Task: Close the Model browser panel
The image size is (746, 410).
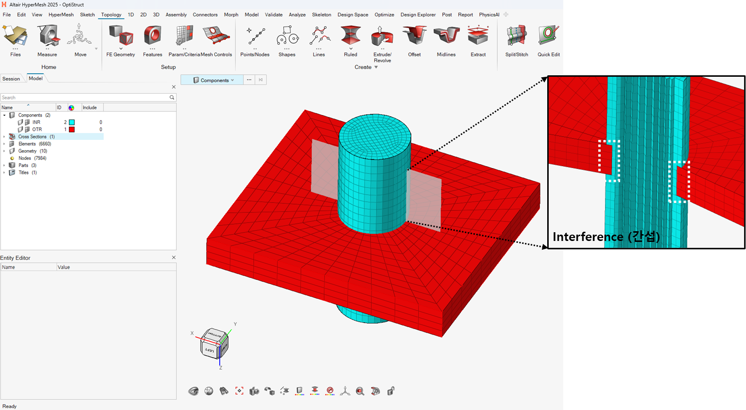Action: click(173, 87)
